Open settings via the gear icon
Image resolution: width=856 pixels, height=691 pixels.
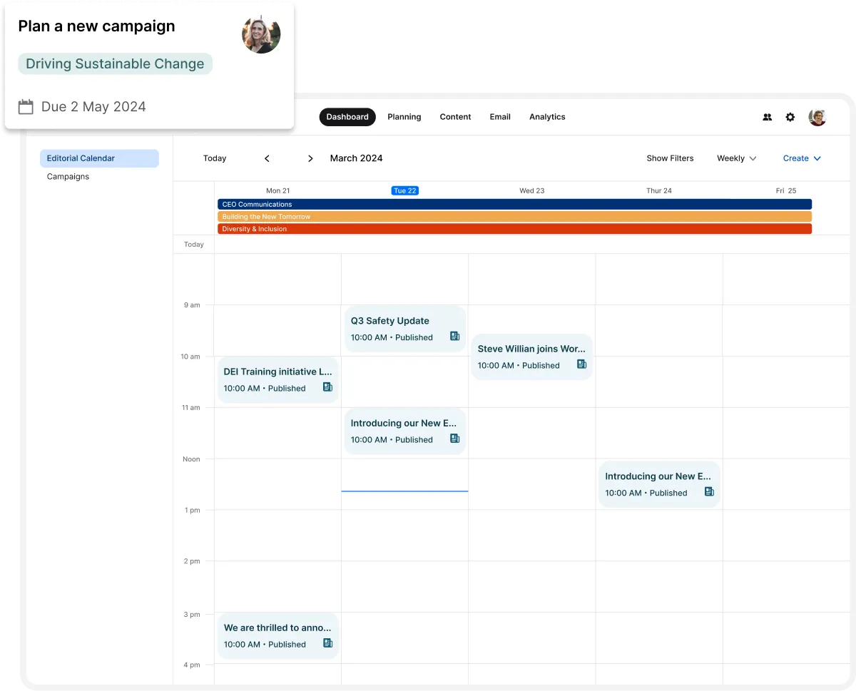click(790, 117)
